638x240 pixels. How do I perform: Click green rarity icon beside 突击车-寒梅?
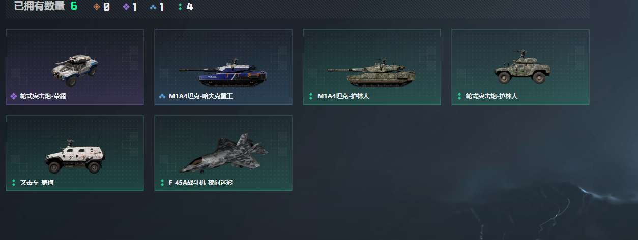click(x=13, y=182)
